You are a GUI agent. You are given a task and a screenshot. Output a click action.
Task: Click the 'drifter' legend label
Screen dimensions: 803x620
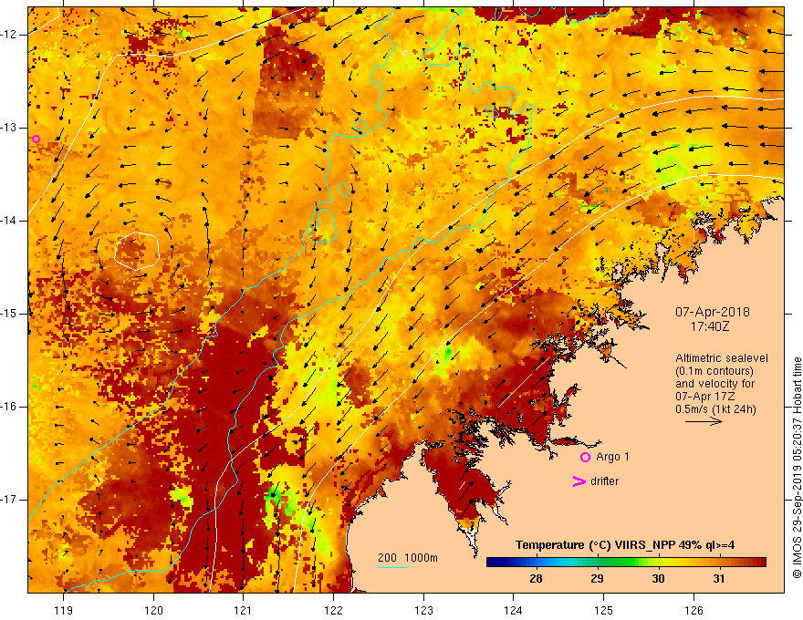[x=604, y=481]
